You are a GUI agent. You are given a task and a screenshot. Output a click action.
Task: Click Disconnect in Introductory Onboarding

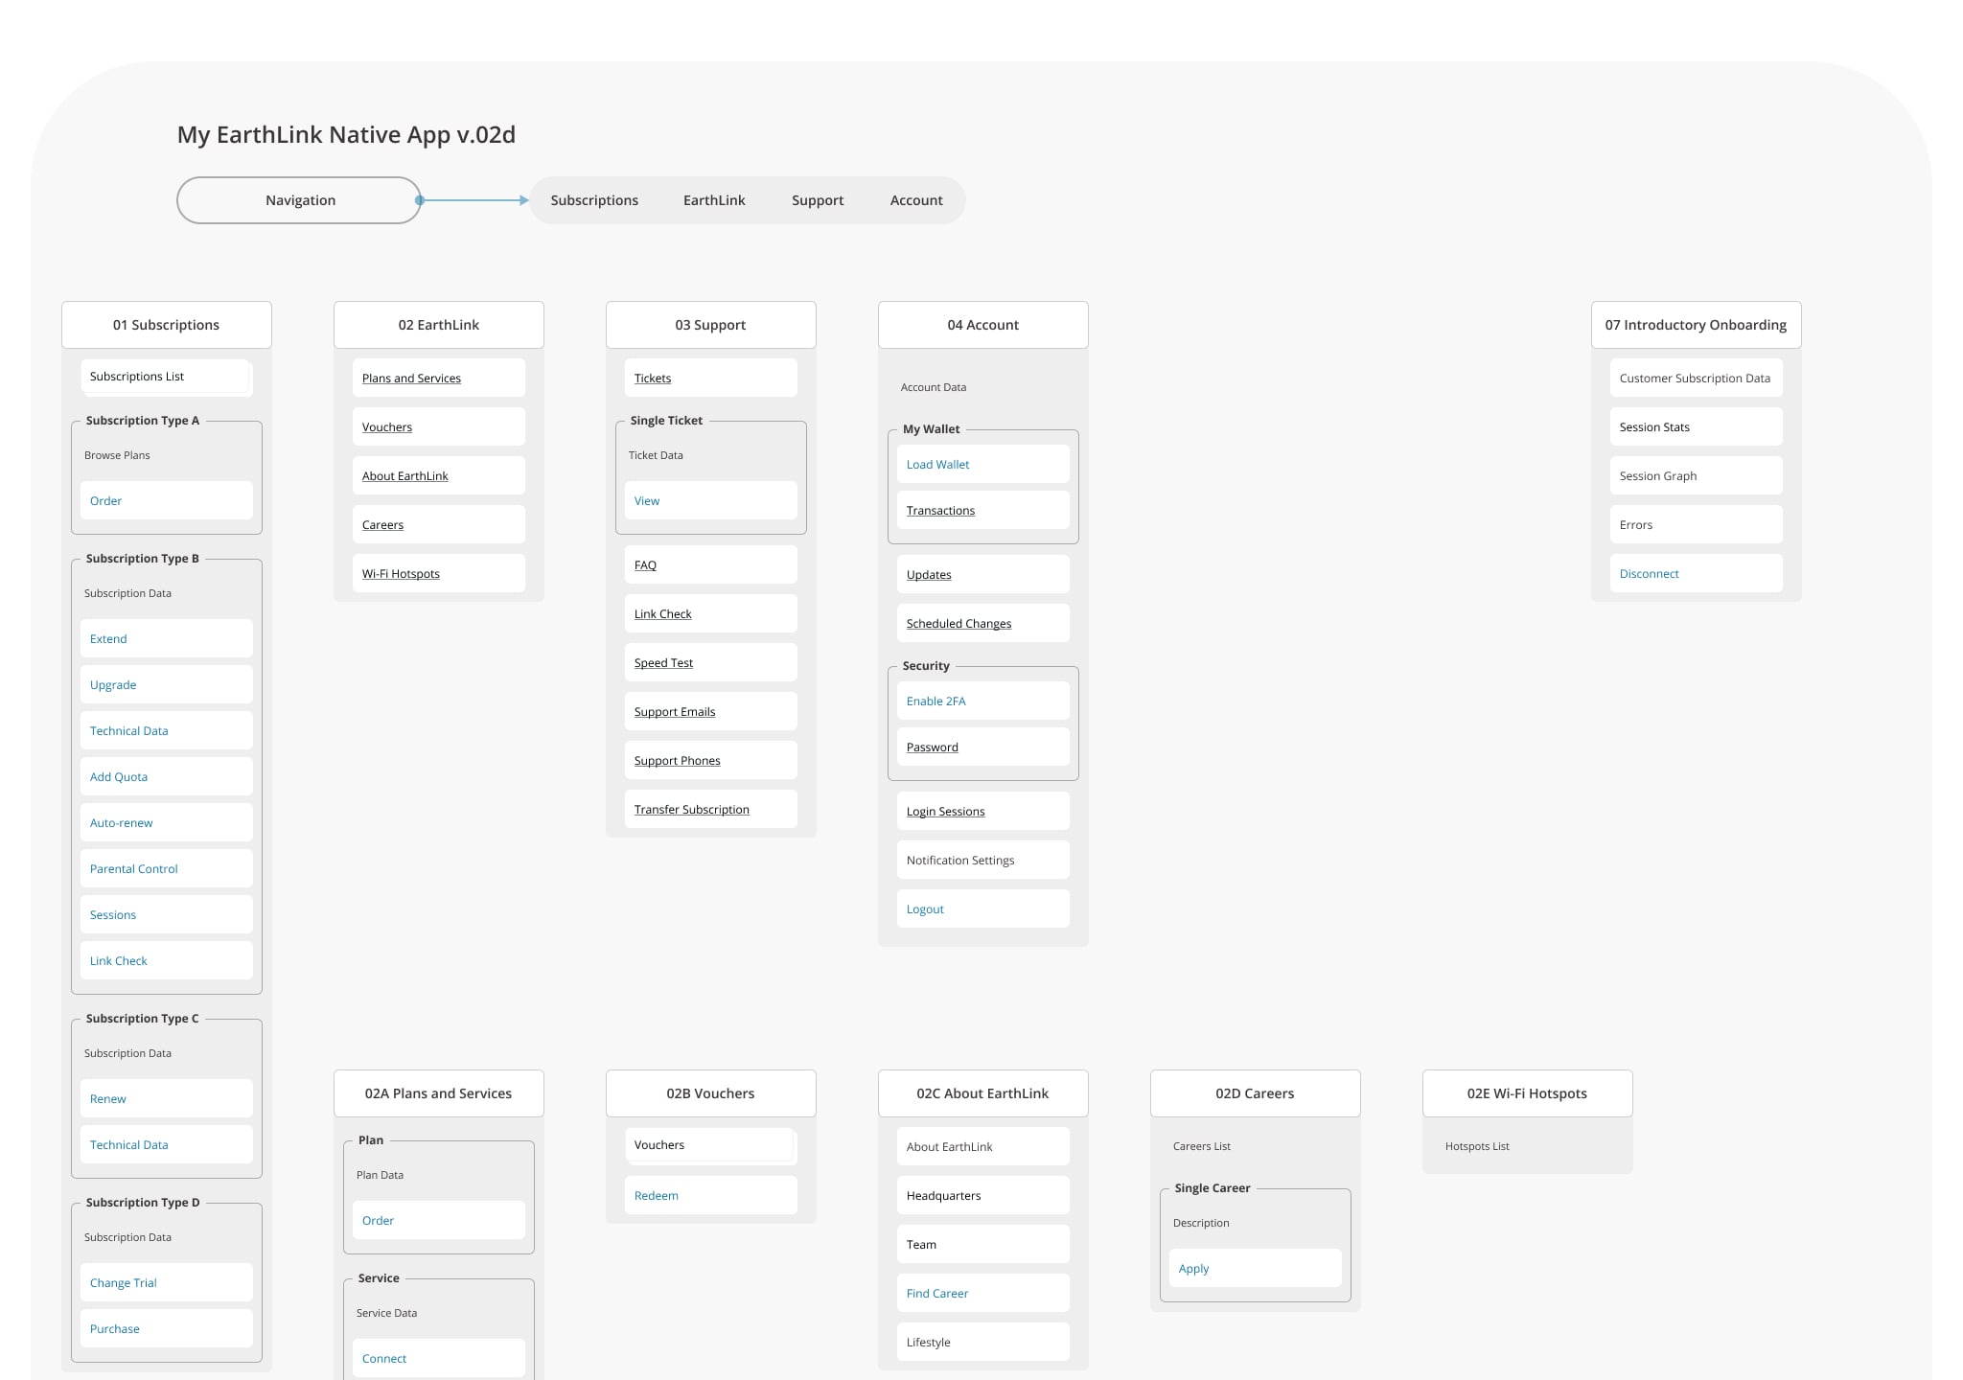1649,574
